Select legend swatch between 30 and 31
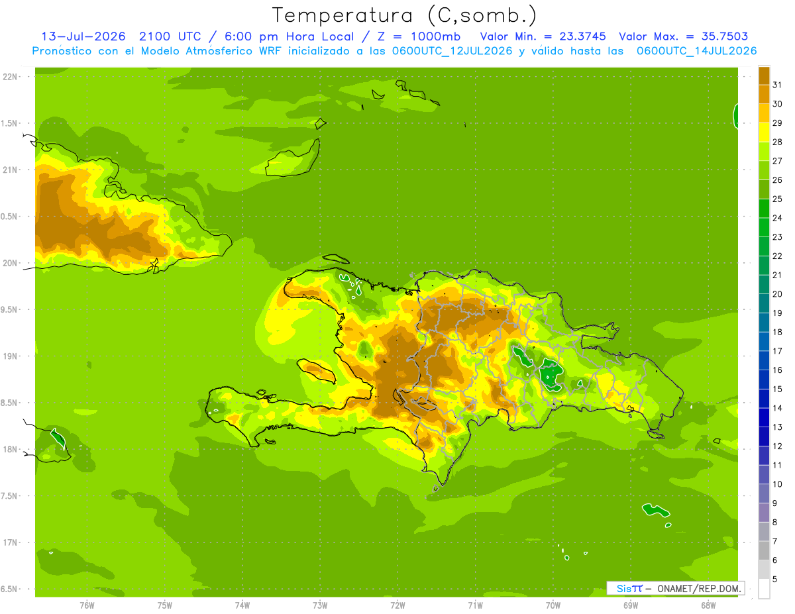 tap(764, 94)
